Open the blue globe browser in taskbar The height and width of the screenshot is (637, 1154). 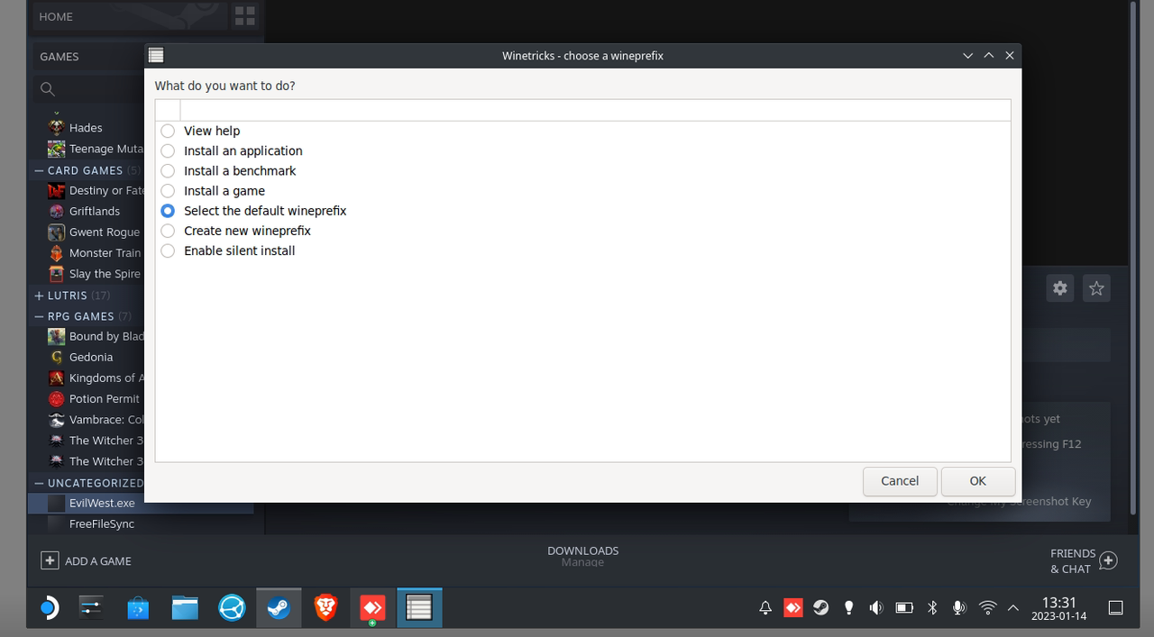click(233, 608)
